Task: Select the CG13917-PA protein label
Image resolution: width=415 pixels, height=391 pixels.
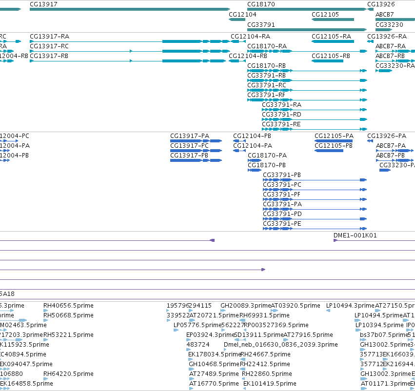Action: 190,136
